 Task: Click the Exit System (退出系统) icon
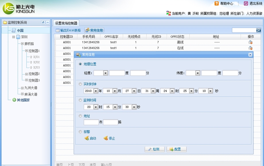click(246, 4)
